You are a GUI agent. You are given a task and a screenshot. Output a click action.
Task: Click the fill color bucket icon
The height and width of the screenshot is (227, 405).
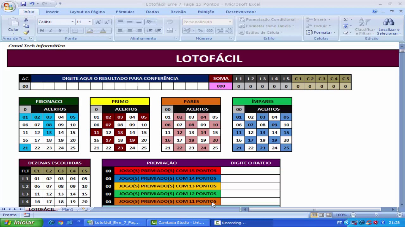tap(90, 31)
